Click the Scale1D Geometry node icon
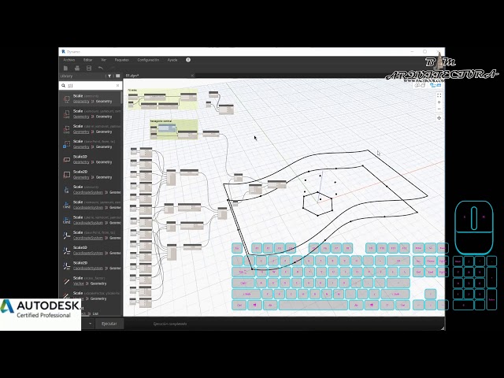Viewport: 504px width, 378px height. click(66, 159)
